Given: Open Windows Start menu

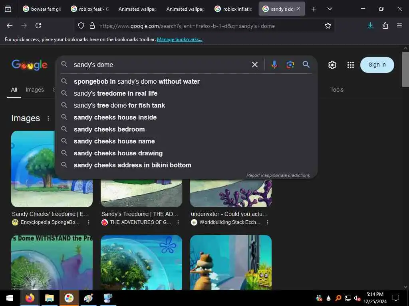Looking at the screenshot, I should tap(10, 298).
